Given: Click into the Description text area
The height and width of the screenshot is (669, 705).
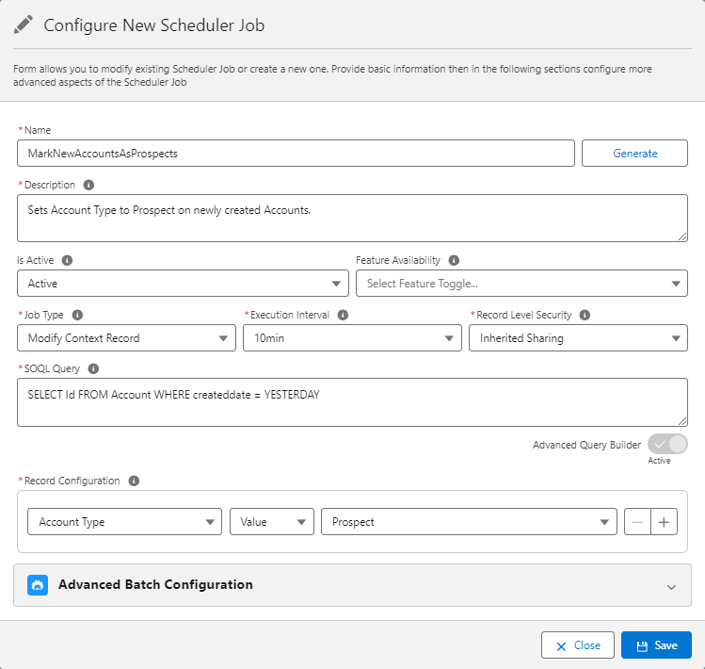Looking at the screenshot, I should 352,218.
